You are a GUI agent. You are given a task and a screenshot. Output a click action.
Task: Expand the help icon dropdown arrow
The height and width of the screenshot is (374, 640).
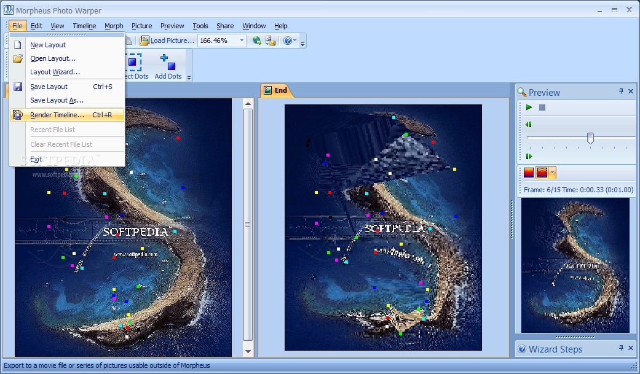pos(294,41)
